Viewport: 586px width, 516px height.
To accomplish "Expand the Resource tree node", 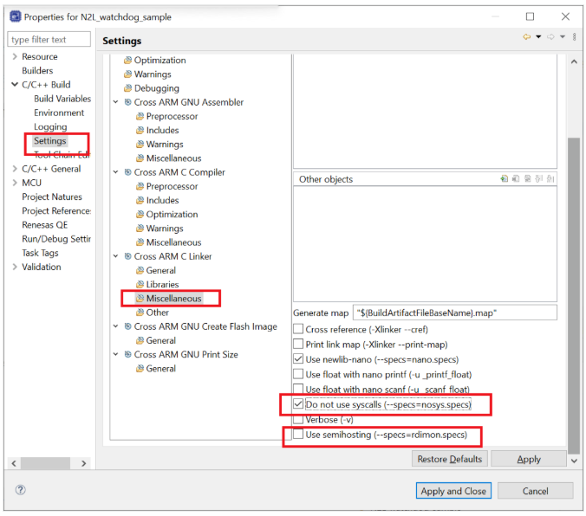I will [x=15, y=56].
